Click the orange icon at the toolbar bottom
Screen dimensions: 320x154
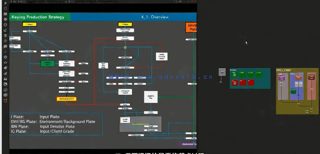5,100
